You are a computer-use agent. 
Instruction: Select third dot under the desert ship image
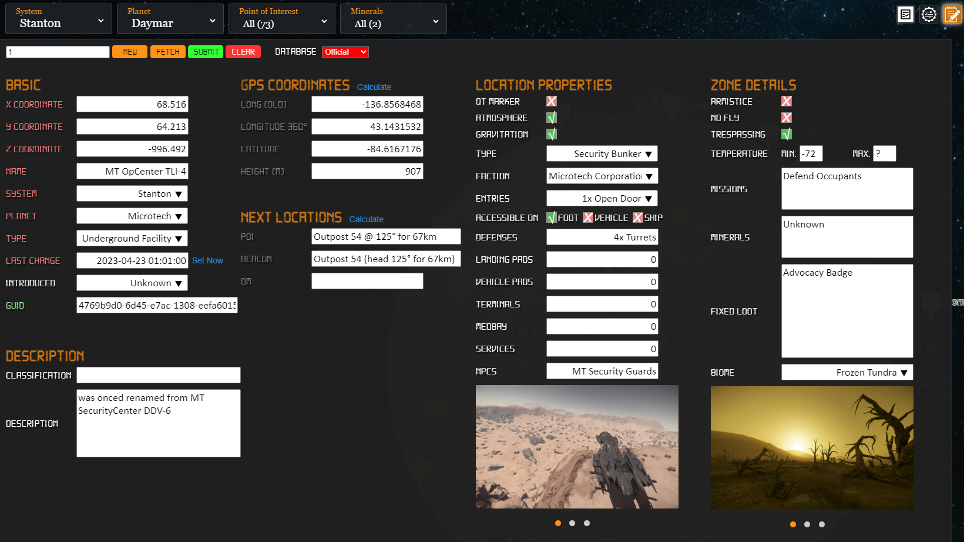point(587,523)
